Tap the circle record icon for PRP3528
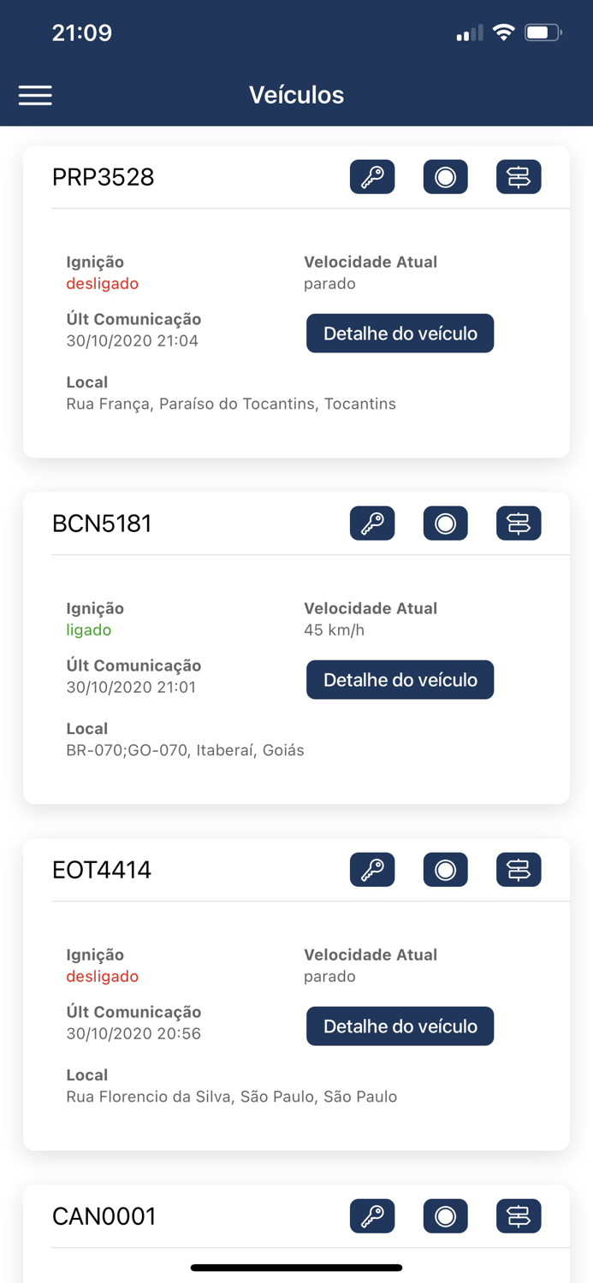The width and height of the screenshot is (593, 1283). point(446,177)
